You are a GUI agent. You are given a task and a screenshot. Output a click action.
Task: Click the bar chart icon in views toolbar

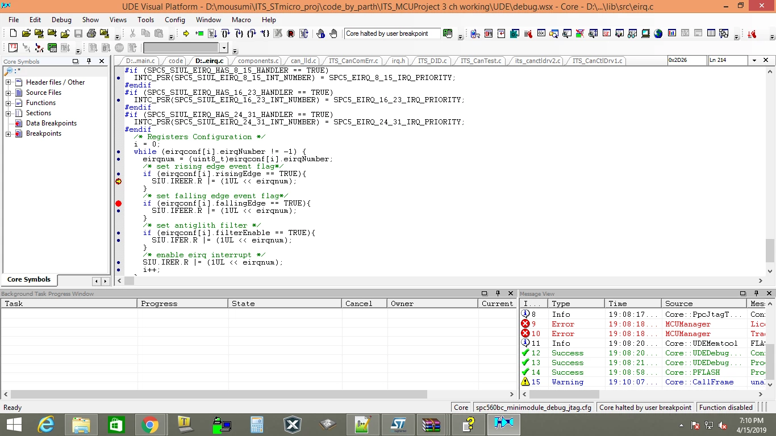pyautogui.click(x=671, y=33)
